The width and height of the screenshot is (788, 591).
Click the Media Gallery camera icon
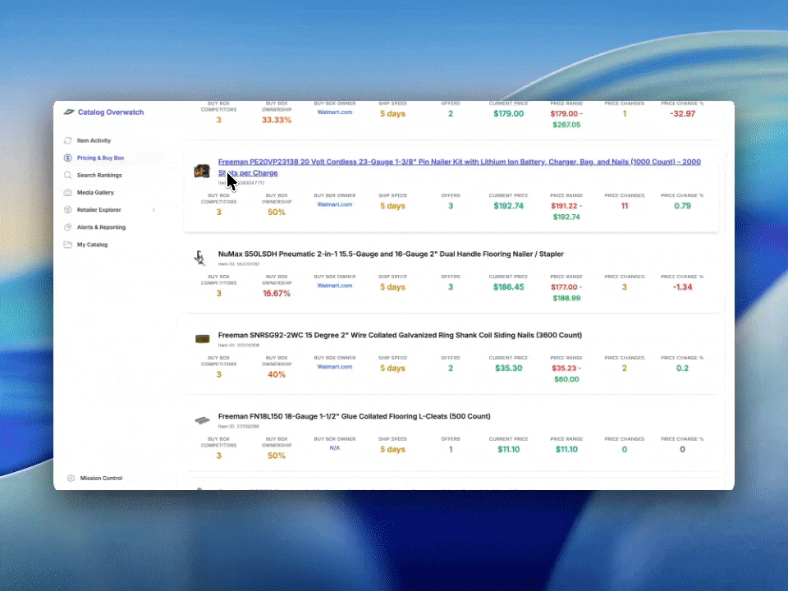68,192
